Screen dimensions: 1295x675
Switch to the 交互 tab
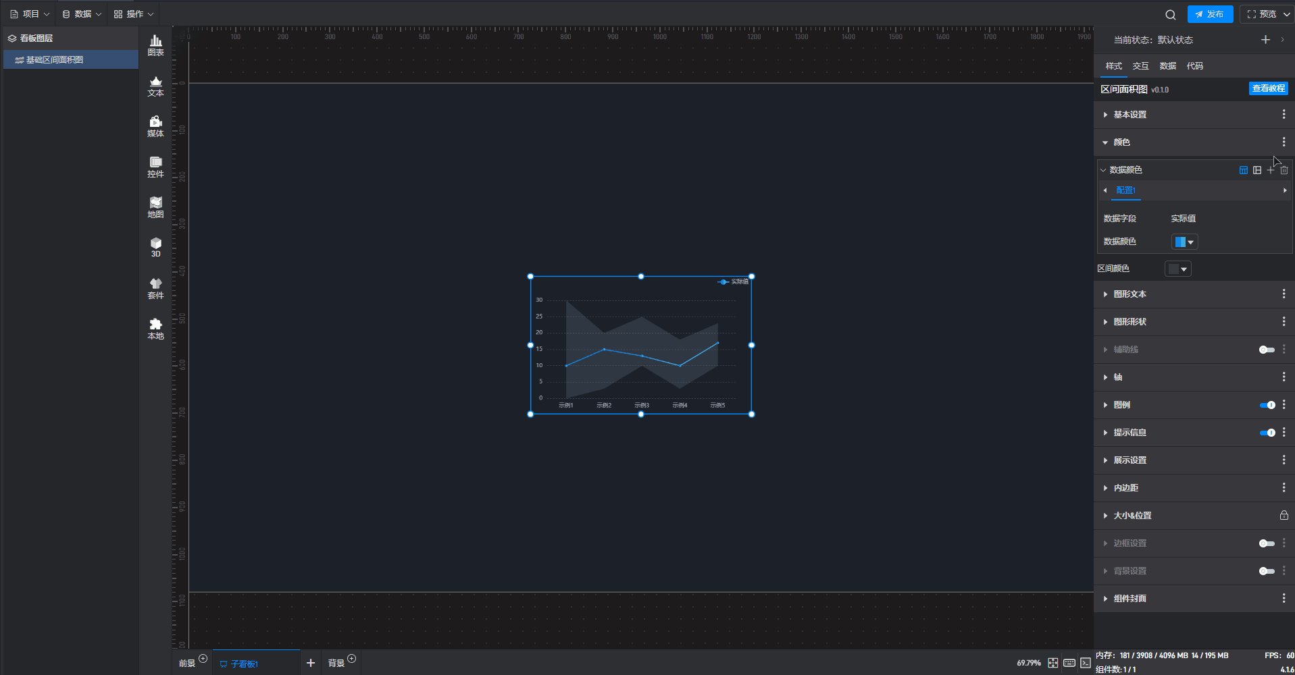coord(1140,66)
